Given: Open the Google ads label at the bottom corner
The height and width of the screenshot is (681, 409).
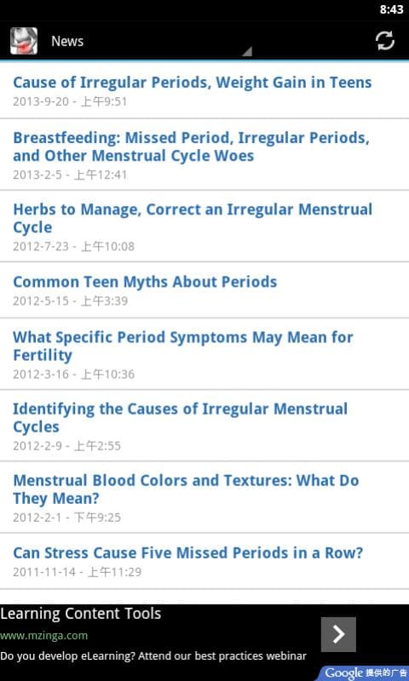Looking at the screenshot, I should pyautogui.click(x=365, y=673).
